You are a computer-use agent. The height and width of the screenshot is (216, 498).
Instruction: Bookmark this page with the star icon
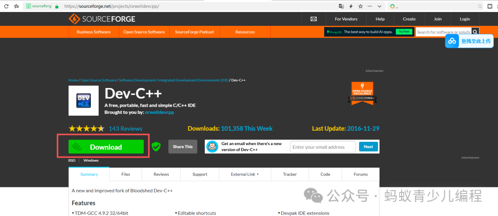click(361, 6)
